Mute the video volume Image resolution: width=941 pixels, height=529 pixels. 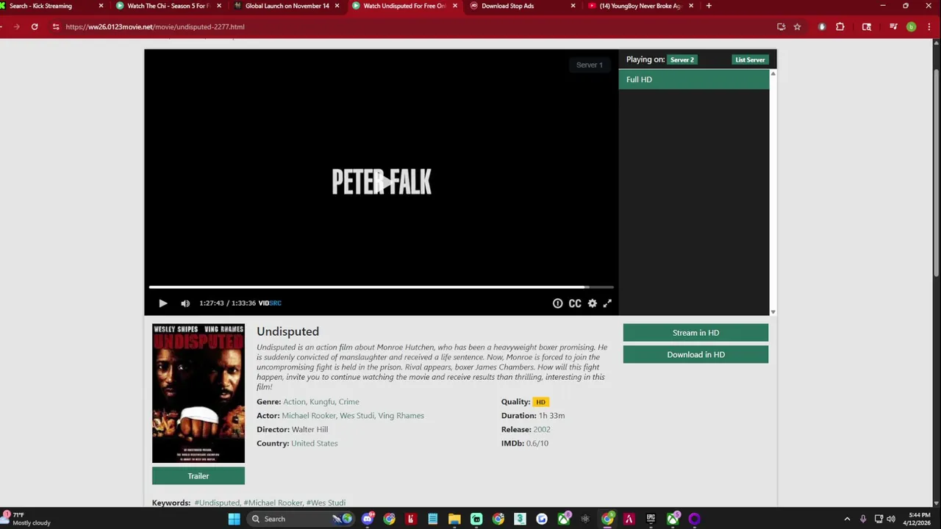[185, 303]
